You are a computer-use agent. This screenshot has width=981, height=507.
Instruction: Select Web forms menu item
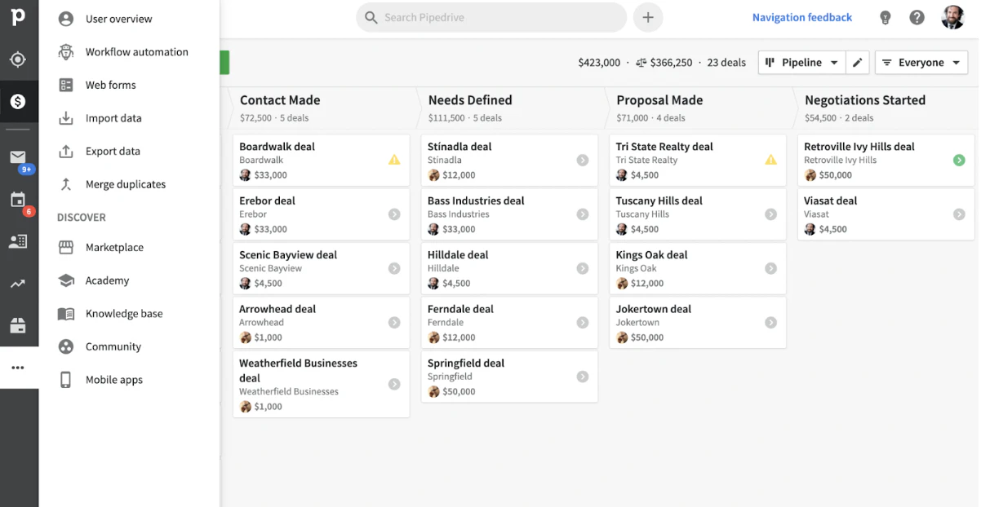click(x=129, y=85)
